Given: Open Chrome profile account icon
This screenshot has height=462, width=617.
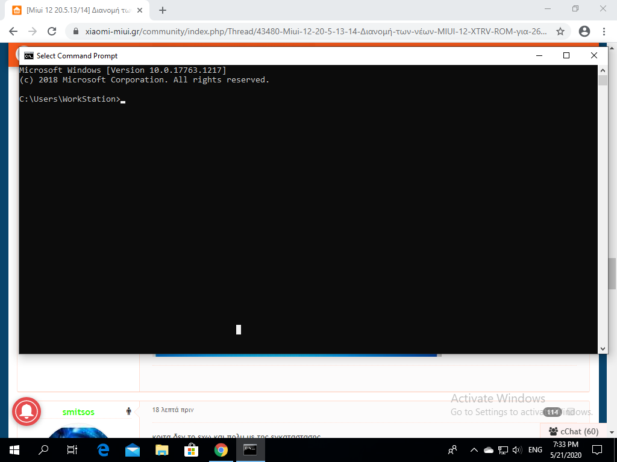Looking at the screenshot, I should point(584,31).
